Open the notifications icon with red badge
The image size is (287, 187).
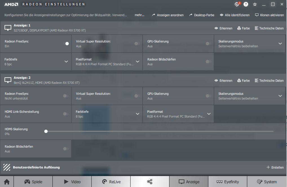click(237, 4)
